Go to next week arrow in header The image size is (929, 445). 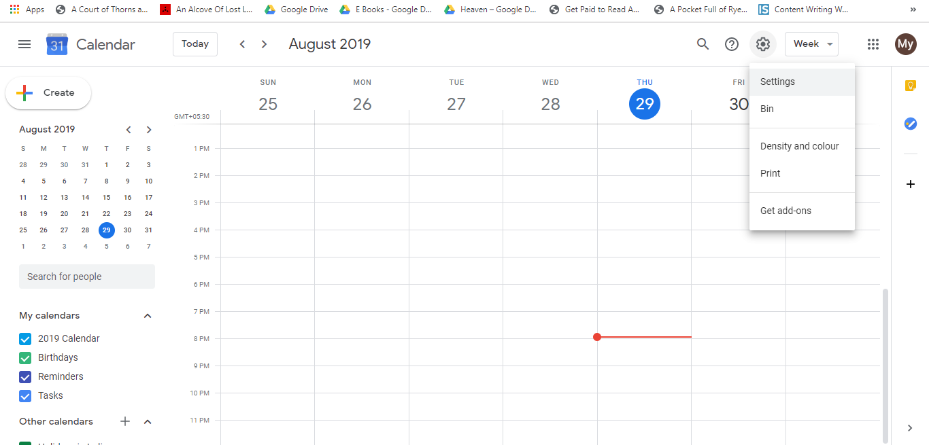click(x=265, y=44)
